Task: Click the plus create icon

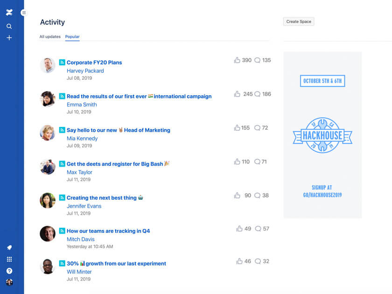Action: coord(9,38)
